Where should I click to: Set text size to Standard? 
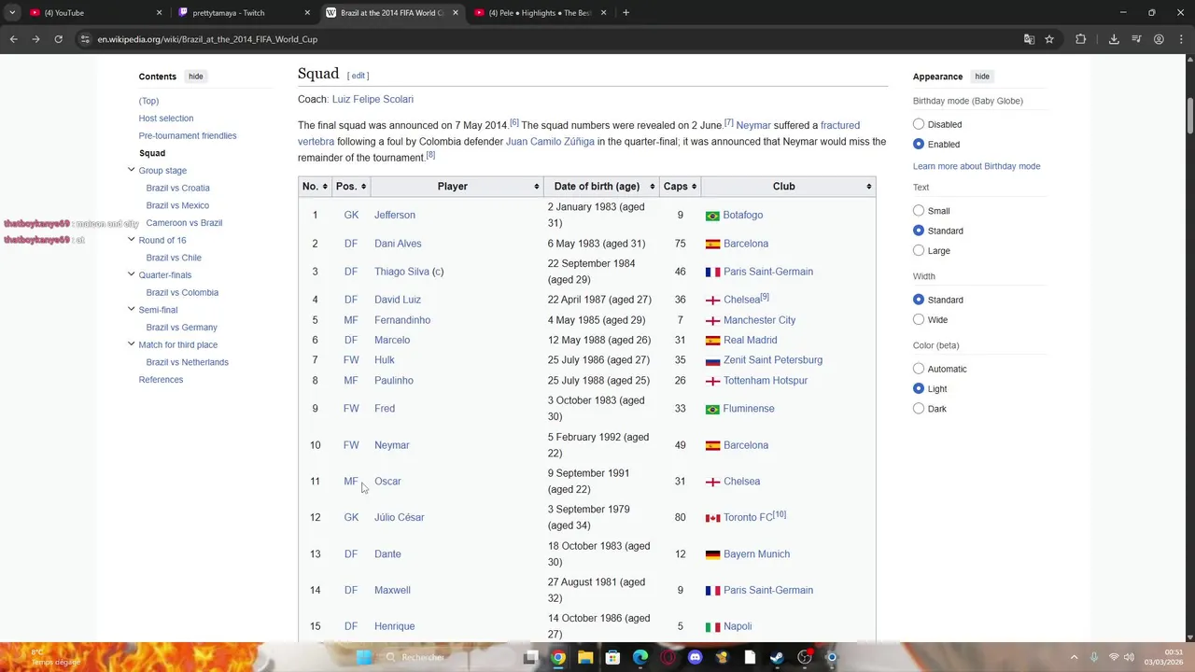point(919,231)
